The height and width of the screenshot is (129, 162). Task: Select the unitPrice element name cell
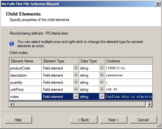click(x=25, y=90)
